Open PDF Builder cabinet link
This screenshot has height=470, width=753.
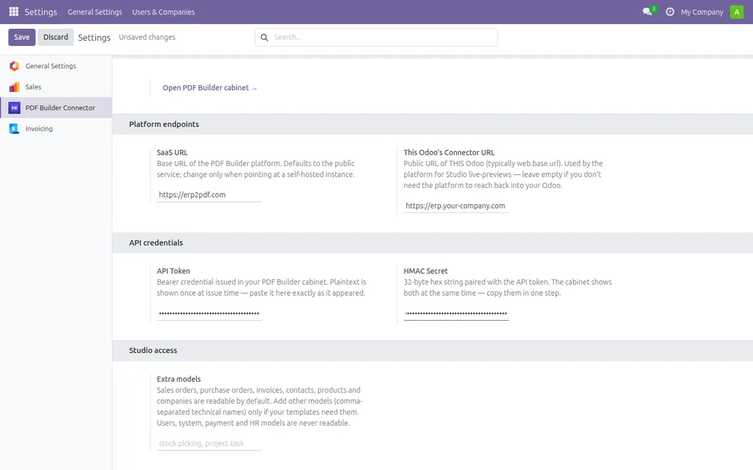[x=210, y=88]
